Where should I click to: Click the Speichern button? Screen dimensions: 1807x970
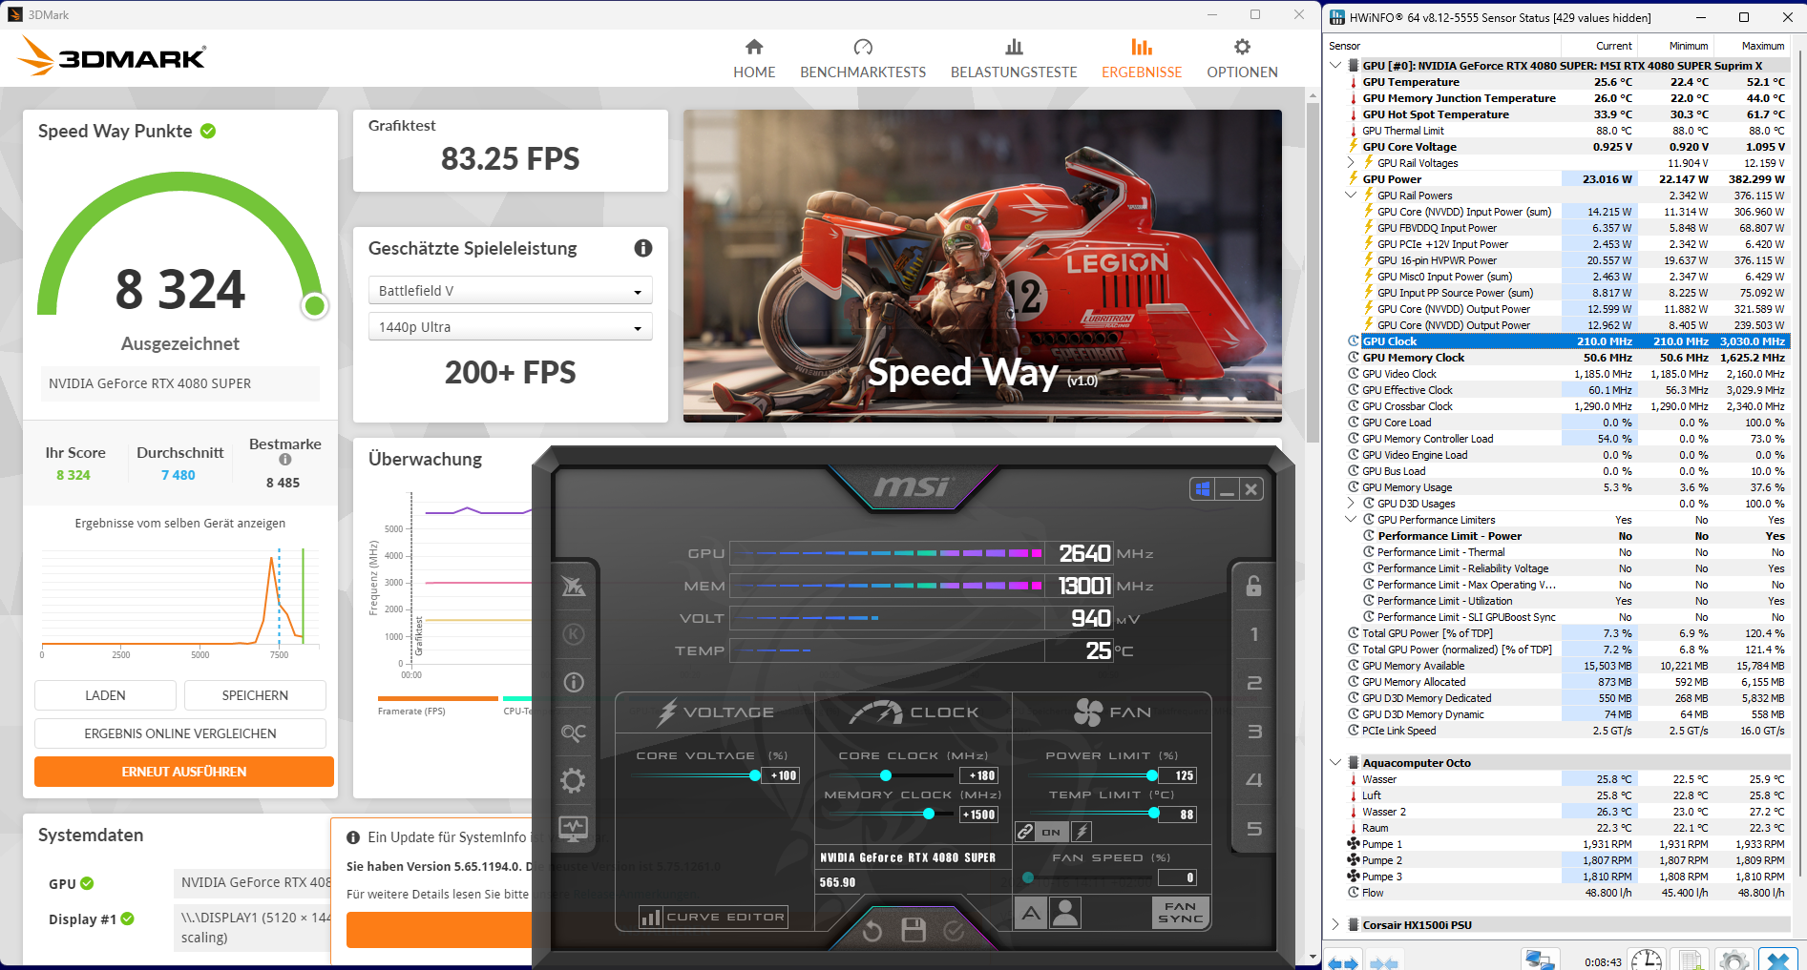click(255, 695)
